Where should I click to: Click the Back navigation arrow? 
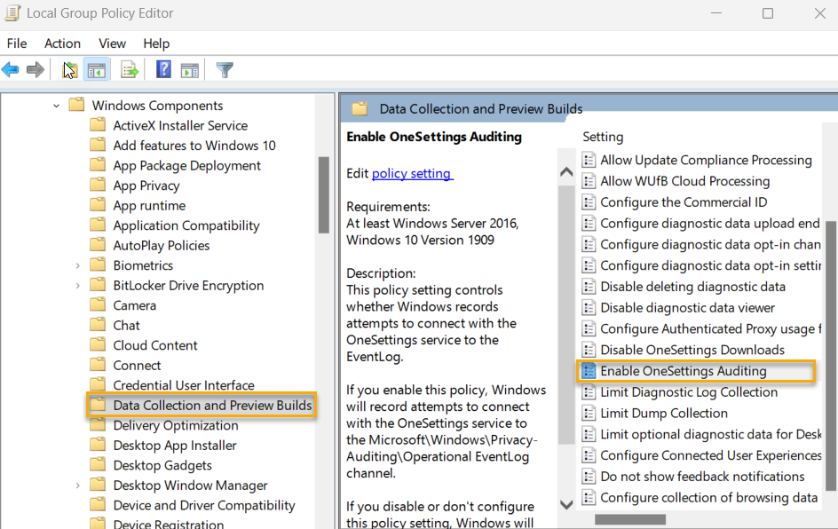click(x=10, y=69)
